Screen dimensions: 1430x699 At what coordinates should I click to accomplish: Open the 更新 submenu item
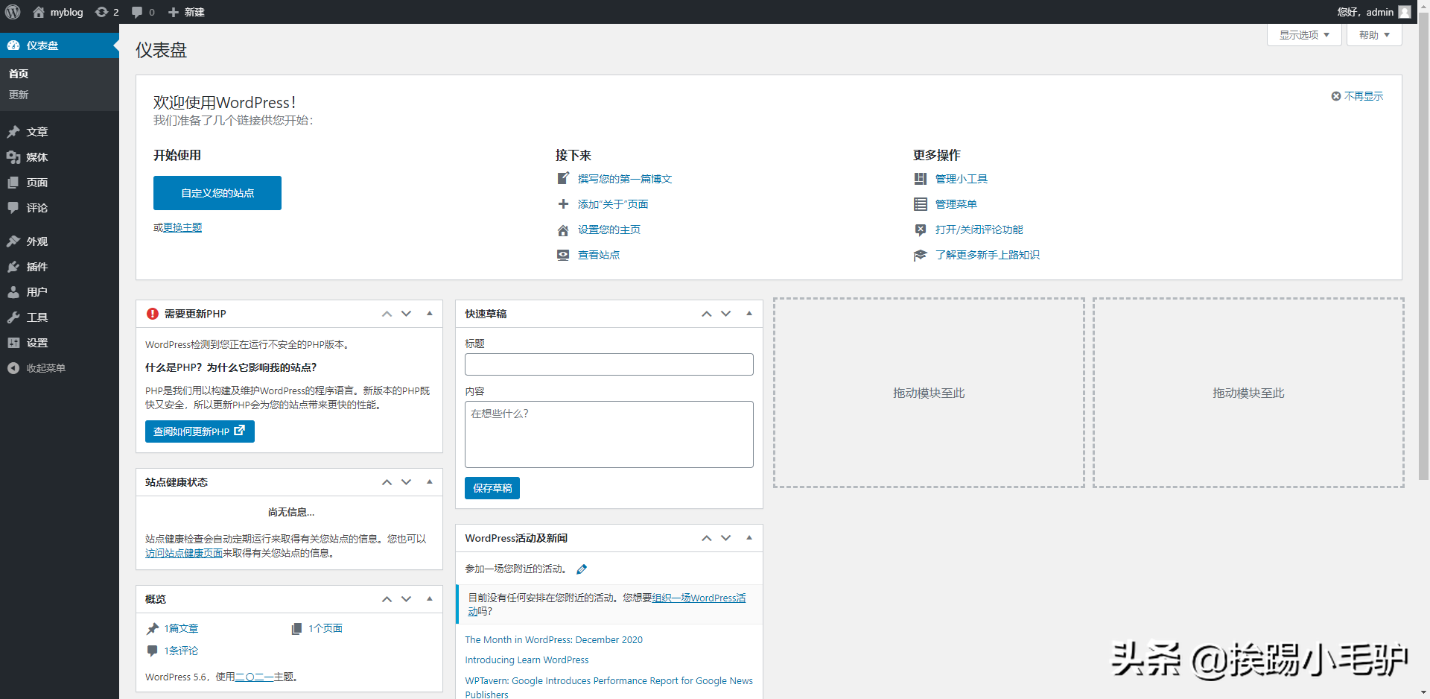[19, 95]
